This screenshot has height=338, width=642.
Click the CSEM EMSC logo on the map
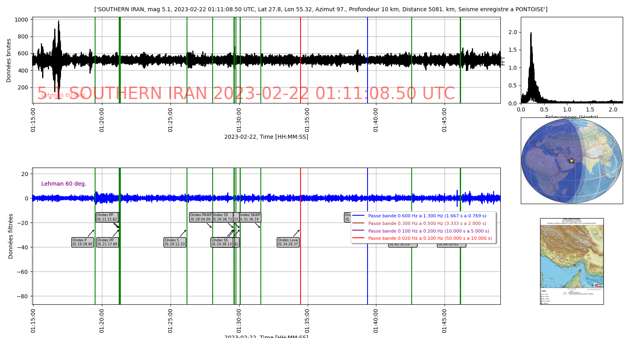point(599,285)
